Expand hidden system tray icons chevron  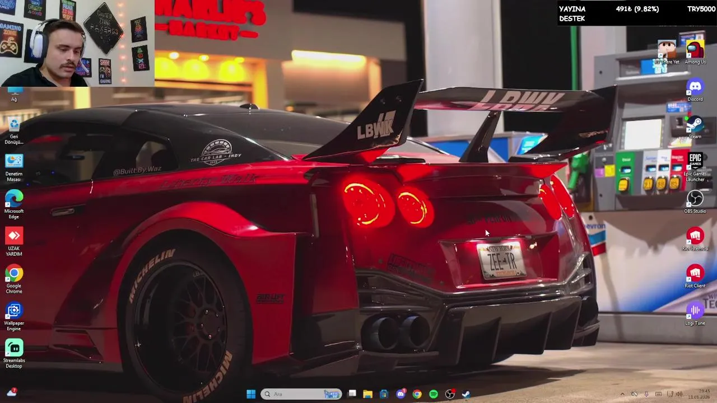click(x=622, y=394)
